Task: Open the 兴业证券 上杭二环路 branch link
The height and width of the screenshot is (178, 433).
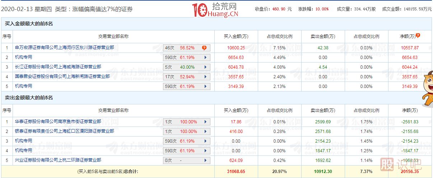Action: pos(58,160)
